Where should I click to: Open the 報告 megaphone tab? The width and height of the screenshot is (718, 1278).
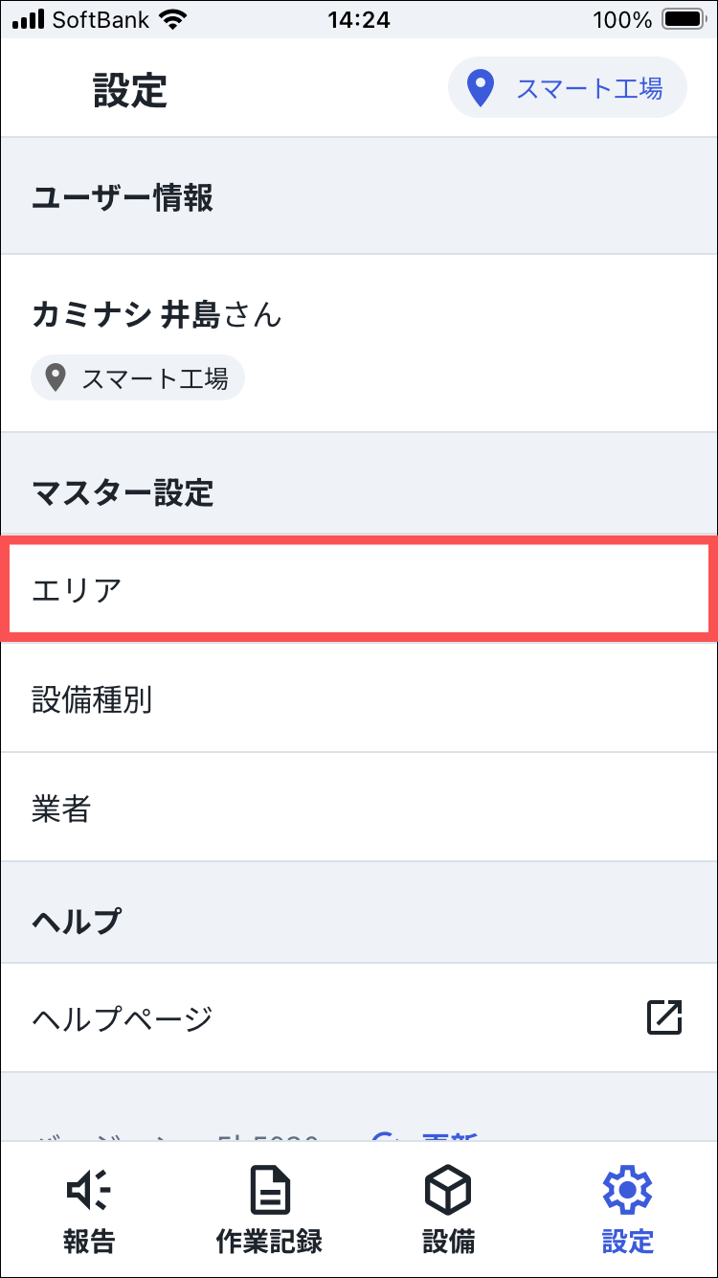click(x=89, y=1210)
